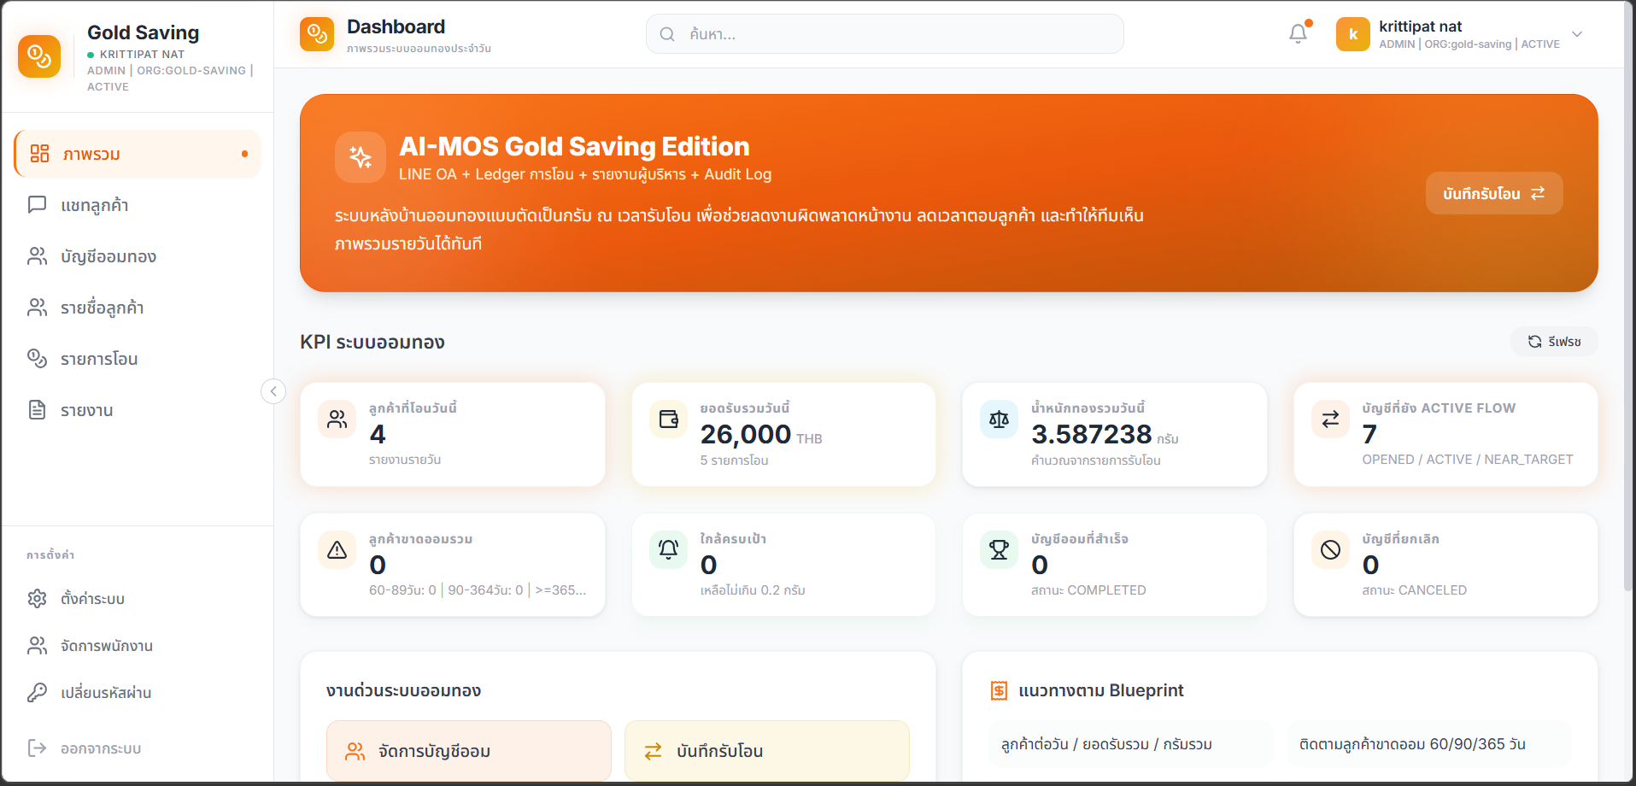Click the alarm bell icon on near-target card
Viewport: 1636px width, 786px height.
[668, 550]
